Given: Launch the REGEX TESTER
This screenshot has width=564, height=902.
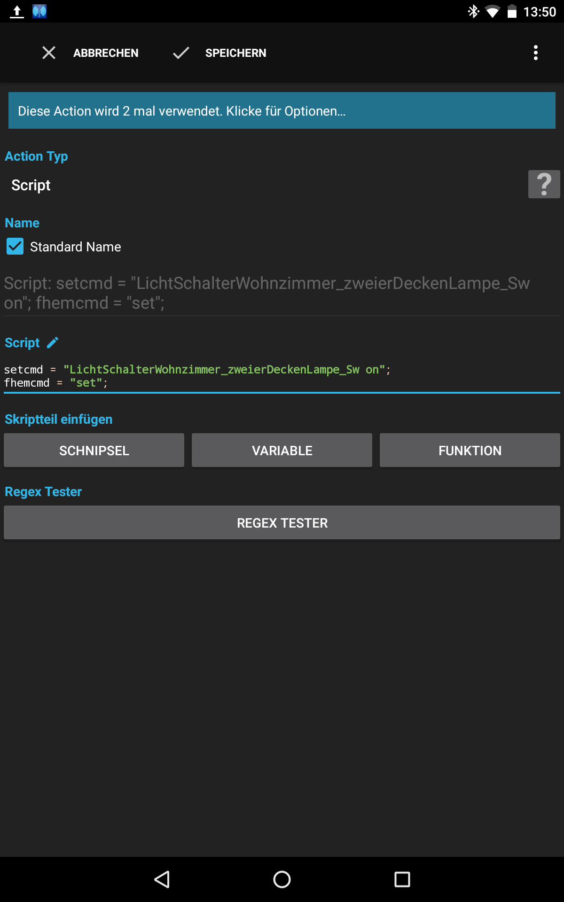Looking at the screenshot, I should [282, 522].
